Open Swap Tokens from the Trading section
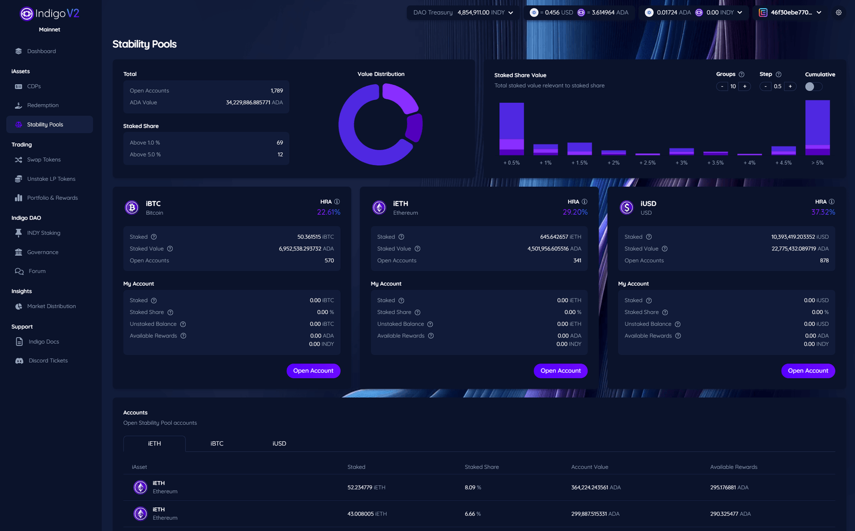855x531 pixels. [18, 159]
